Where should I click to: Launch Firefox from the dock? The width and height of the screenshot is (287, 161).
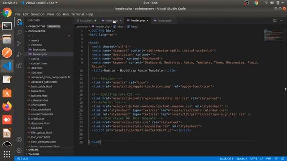point(7,106)
